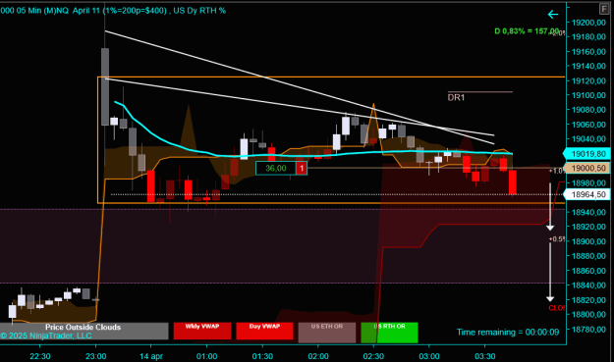Image resolution: width=614 pixels, height=362 pixels.
Task: Click the red CLOS label near axis
Action: tap(557, 308)
